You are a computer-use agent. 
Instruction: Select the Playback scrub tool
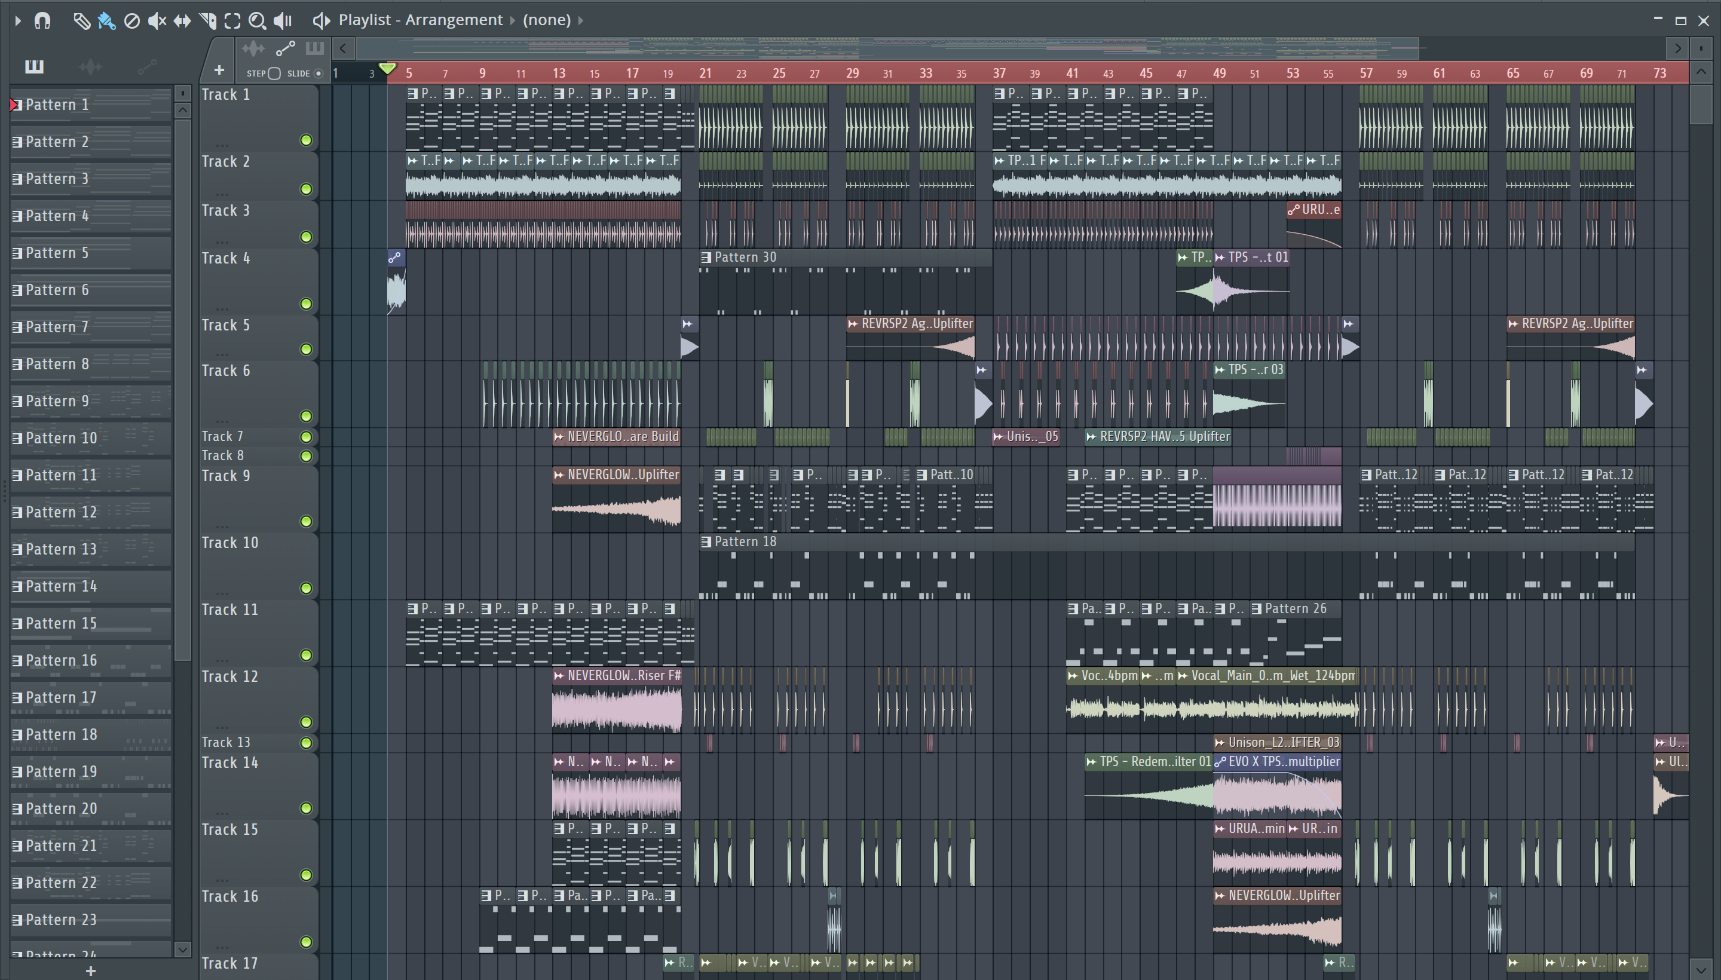click(283, 21)
